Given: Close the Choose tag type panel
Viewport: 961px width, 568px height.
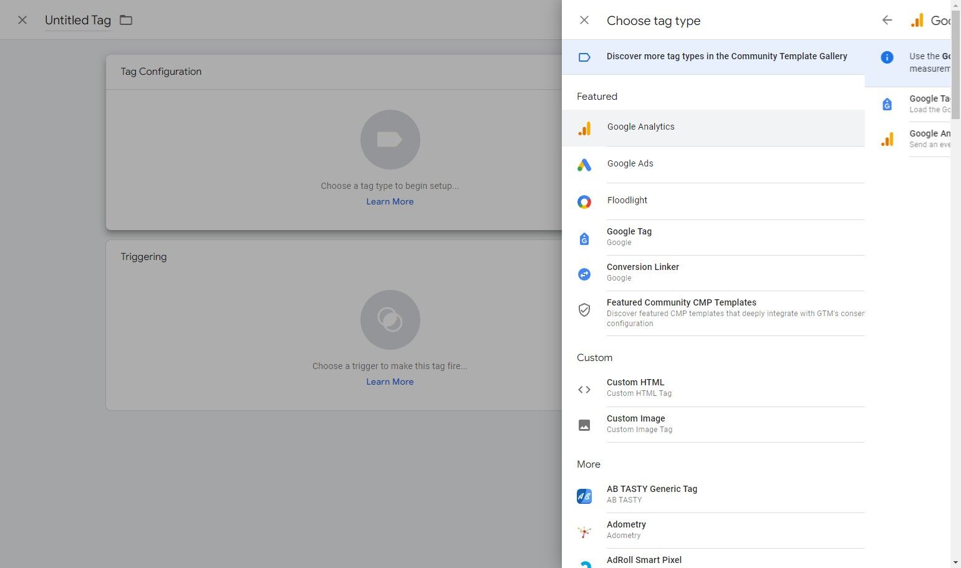Looking at the screenshot, I should pos(584,20).
